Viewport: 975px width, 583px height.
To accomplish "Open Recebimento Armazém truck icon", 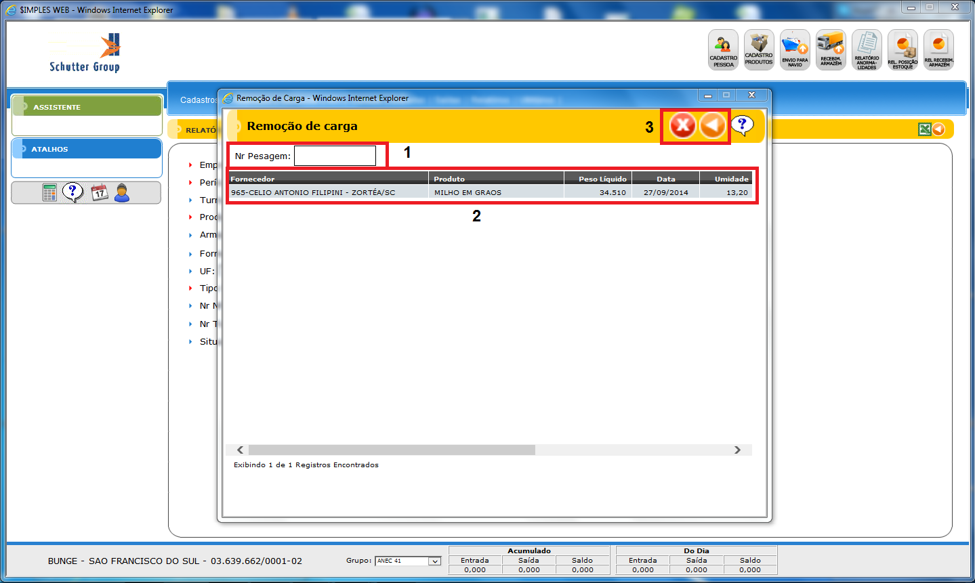I will 831,49.
